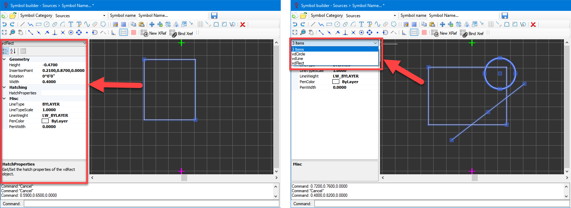Collapse the Hatching property group
The image size is (571, 208).
(x=4, y=87)
